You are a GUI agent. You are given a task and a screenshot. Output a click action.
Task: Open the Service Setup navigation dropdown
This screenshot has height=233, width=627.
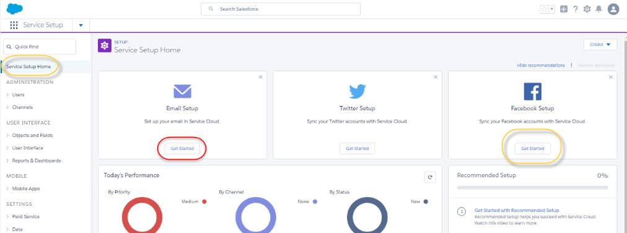click(x=81, y=25)
